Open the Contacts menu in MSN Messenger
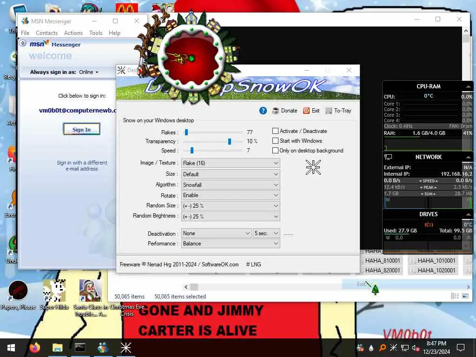This screenshot has height=357, width=476. click(x=46, y=33)
